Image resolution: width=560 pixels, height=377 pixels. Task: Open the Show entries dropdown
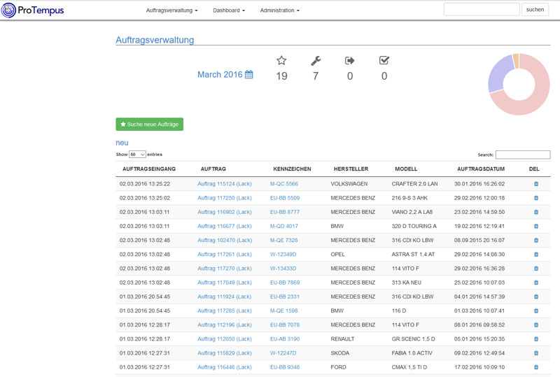point(137,155)
